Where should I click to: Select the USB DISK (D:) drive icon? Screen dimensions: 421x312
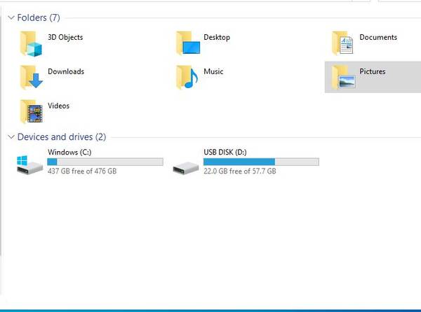coord(186,169)
